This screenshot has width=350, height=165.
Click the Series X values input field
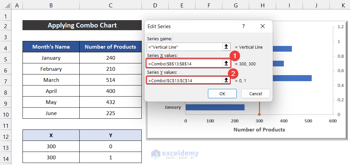tap(184, 63)
